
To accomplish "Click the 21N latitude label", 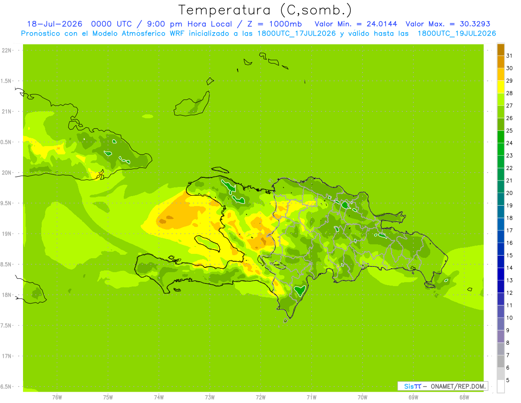I will coord(7,112).
